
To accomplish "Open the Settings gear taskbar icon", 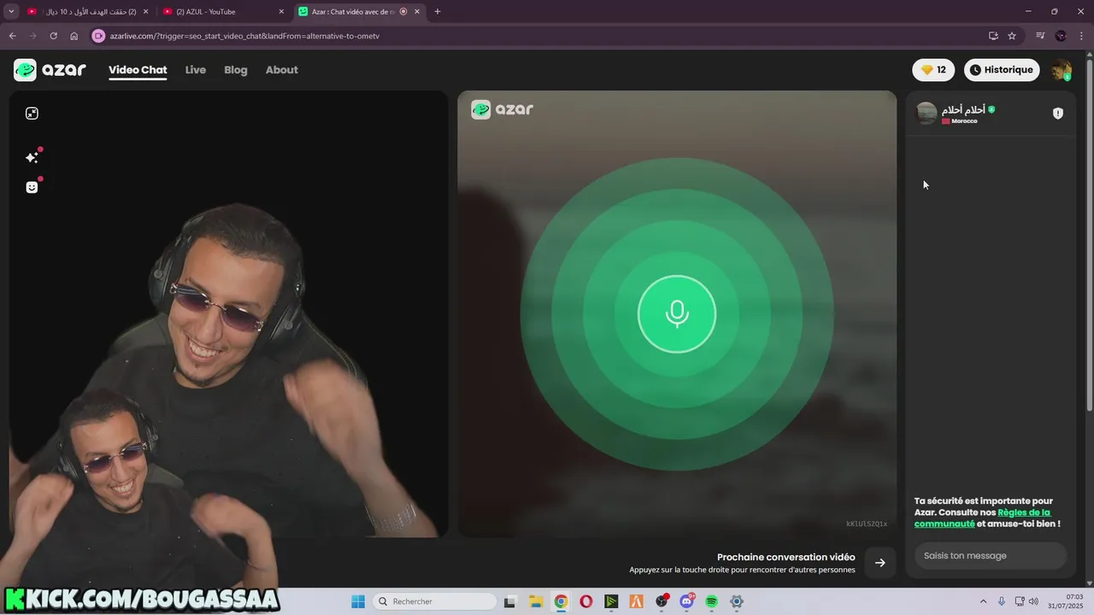I will (737, 601).
